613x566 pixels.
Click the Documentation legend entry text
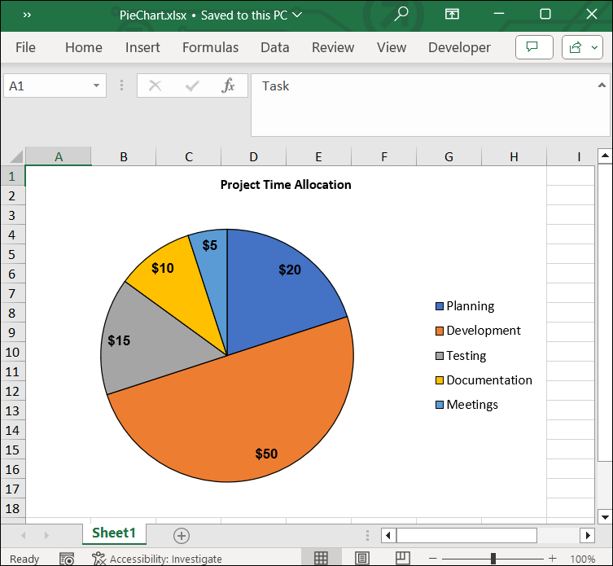tap(489, 380)
